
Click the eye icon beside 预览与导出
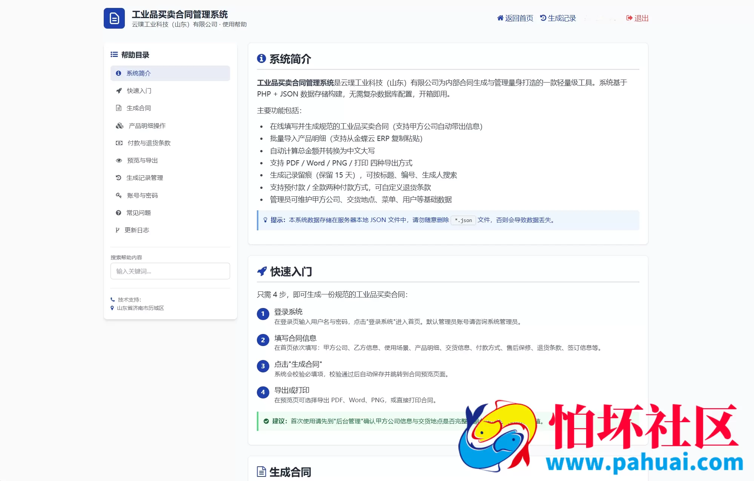click(119, 160)
